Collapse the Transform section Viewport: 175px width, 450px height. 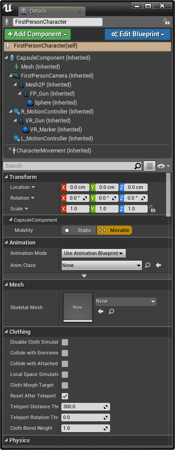(x=6, y=177)
